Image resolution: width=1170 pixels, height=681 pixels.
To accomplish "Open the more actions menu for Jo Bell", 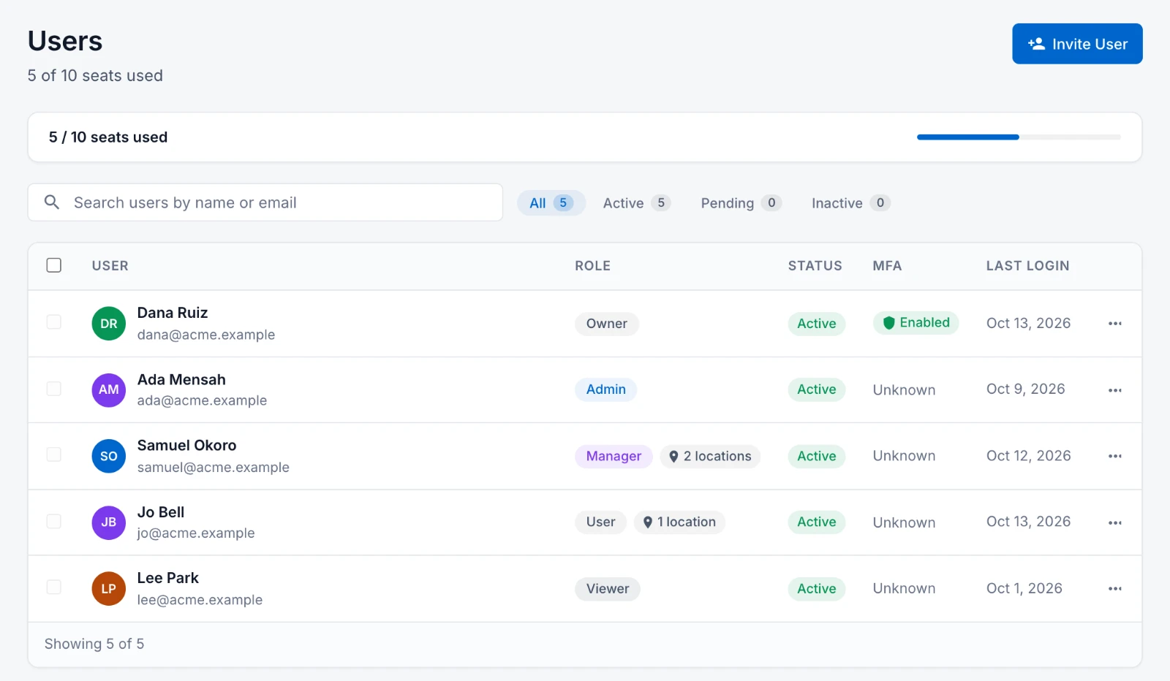I will coord(1114,522).
